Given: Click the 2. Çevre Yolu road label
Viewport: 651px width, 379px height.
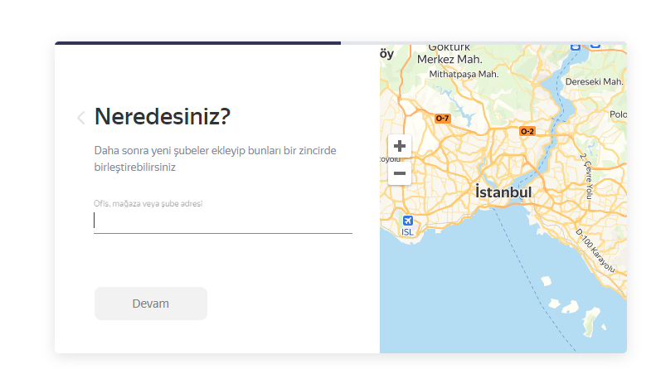Looking at the screenshot, I should [x=586, y=176].
